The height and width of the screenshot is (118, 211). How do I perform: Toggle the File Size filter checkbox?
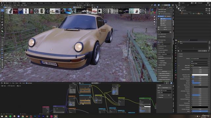[158, 52]
